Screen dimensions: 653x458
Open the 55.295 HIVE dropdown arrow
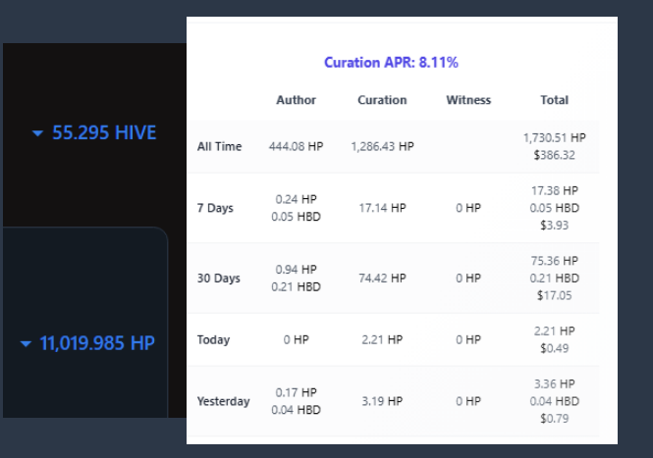click(x=37, y=133)
